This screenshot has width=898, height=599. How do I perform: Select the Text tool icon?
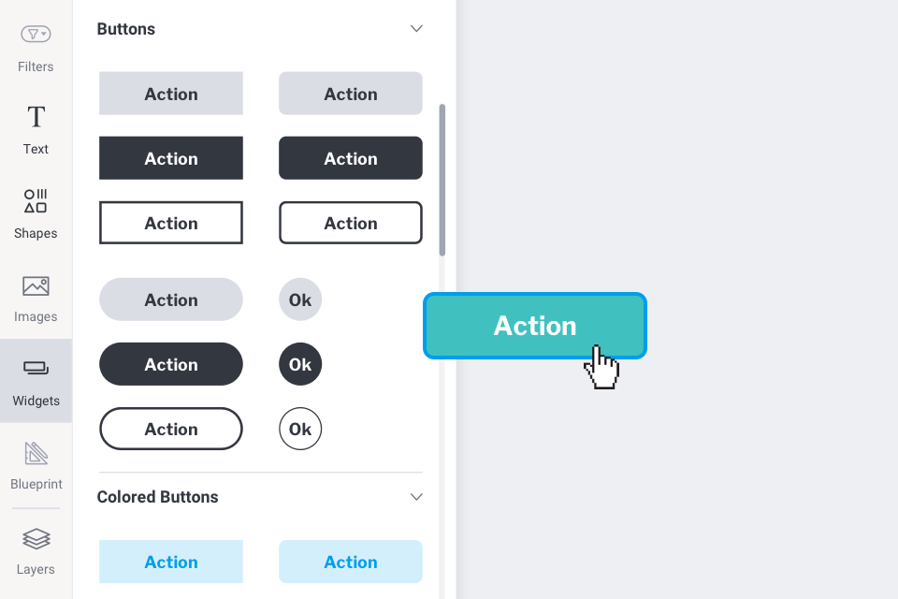36,118
